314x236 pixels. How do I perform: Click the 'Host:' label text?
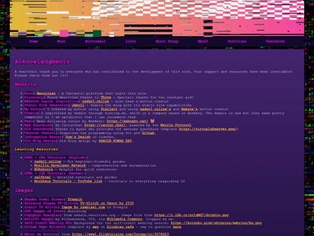pos(30,93)
